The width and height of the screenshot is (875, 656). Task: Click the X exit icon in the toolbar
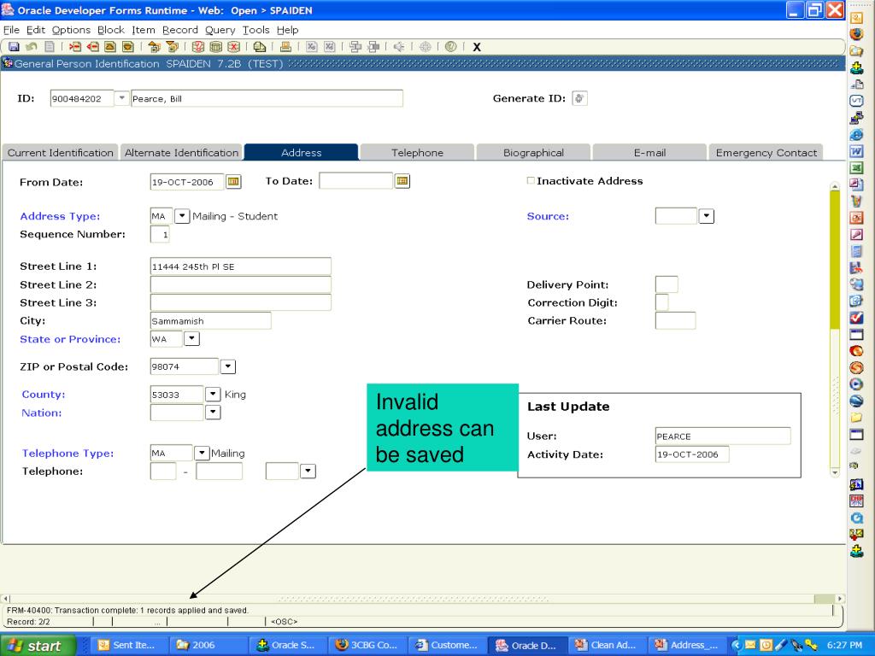(x=477, y=47)
